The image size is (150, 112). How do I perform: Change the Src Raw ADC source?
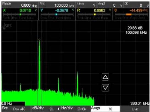click(x=16, y=109)
